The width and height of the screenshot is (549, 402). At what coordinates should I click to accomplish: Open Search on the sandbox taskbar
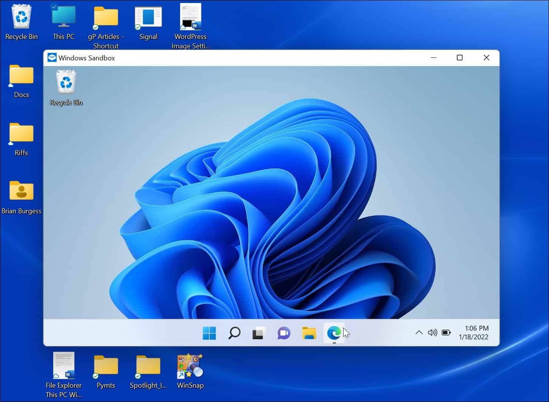[234, 333]
